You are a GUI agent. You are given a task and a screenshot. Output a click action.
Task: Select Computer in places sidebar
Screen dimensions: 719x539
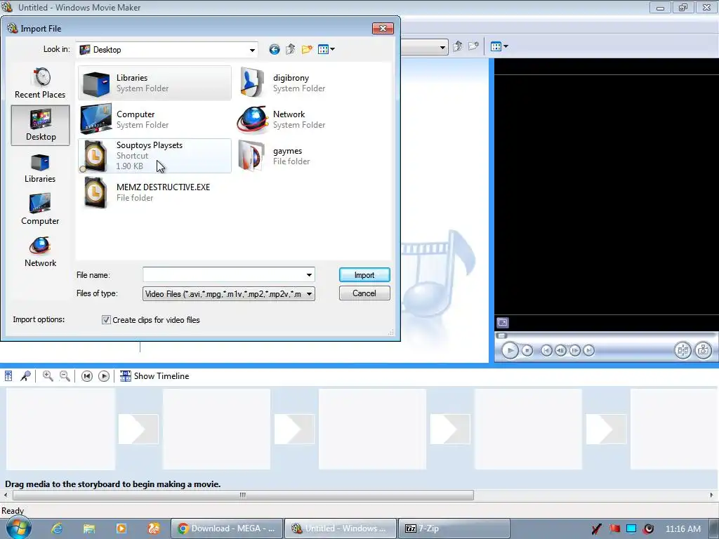(40, 209)
